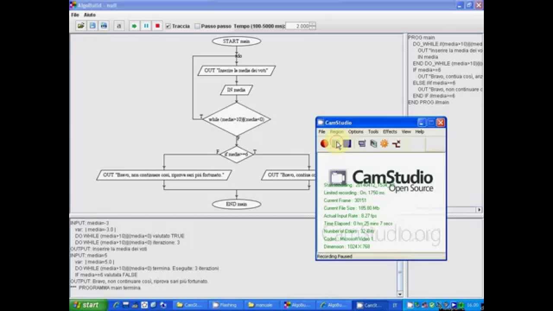This screenshot has width=553, height=311.
Task: Click the trace panel scrollbar's down arrow
Action: coord(400,294)
